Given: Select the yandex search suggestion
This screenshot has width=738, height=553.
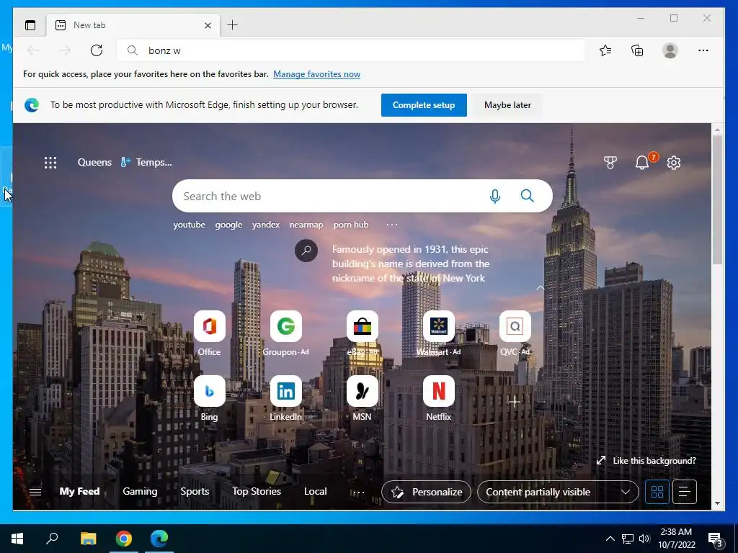Looking at the screenshot, I should (x=266, y=225).
